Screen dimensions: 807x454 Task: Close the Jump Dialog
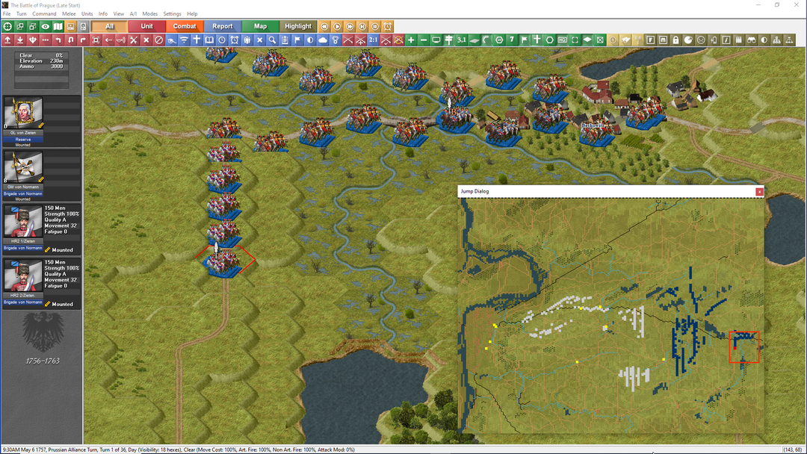(759, 192)
